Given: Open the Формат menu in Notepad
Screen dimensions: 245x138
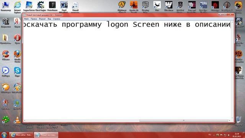Looking at the screenshot, I should click(x=42, y=19).
